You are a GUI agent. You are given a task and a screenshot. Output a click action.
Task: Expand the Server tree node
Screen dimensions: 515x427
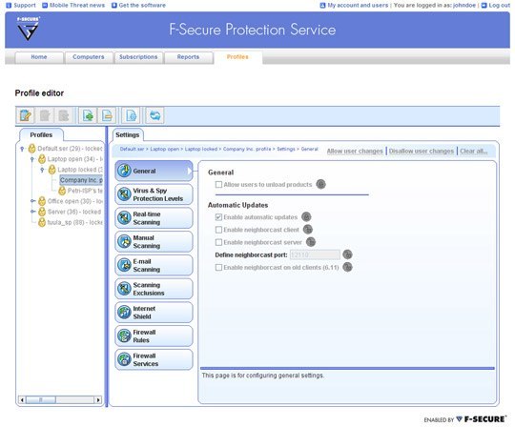(32, 212)
